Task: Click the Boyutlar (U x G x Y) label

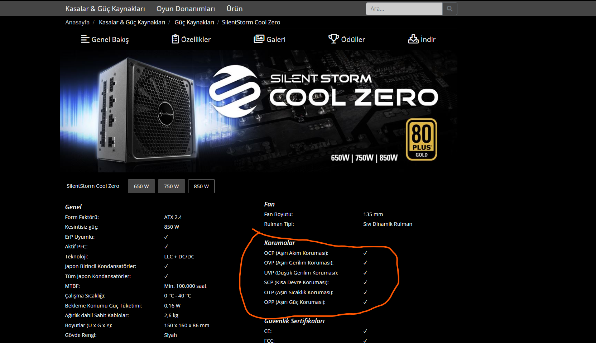Action: (x=89, y=325)
